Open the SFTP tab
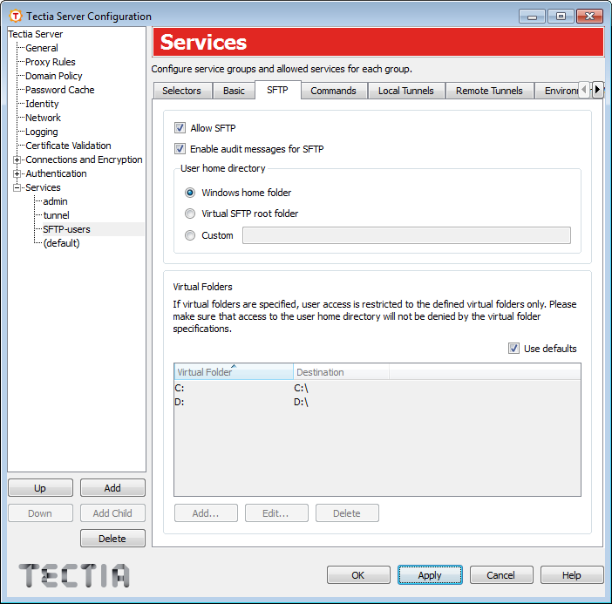This screenshot has height=604, width=612. 277,90
